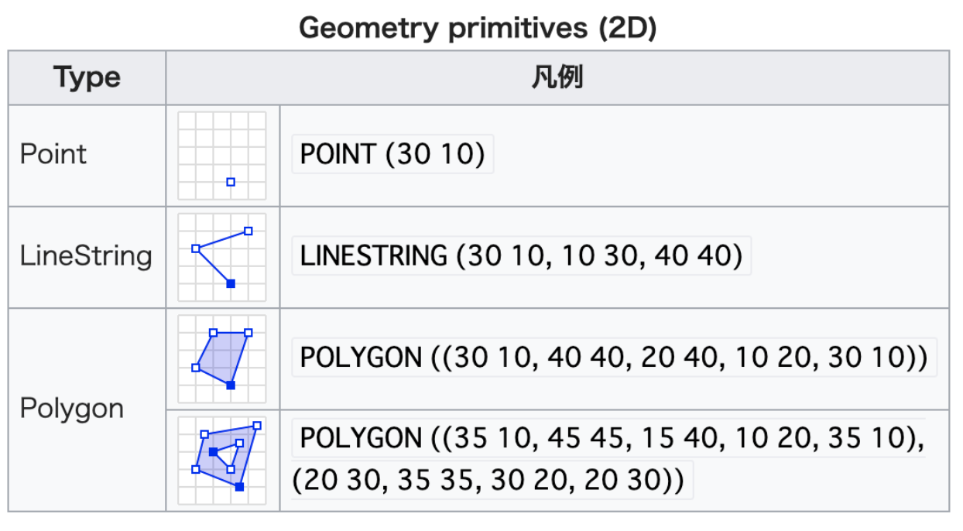Select the Polygon row label
The height and width of the screenshot is (531, 963).
point(71,409)
